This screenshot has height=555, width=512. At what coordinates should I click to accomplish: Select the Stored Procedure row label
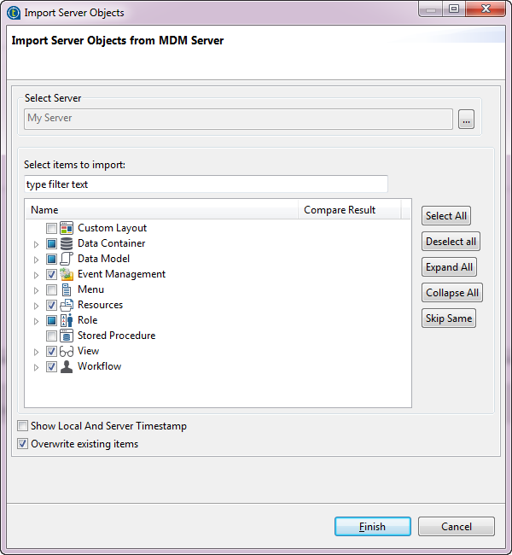[116, 336]
